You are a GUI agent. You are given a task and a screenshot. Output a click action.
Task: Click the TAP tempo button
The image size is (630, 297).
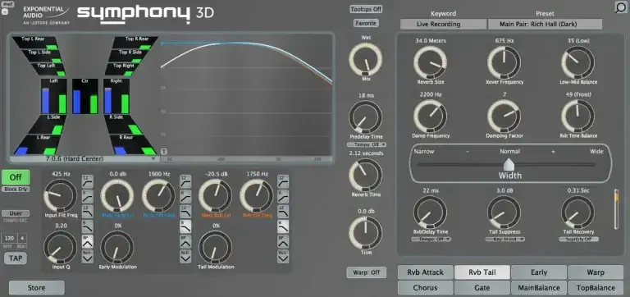coord(16,258)
